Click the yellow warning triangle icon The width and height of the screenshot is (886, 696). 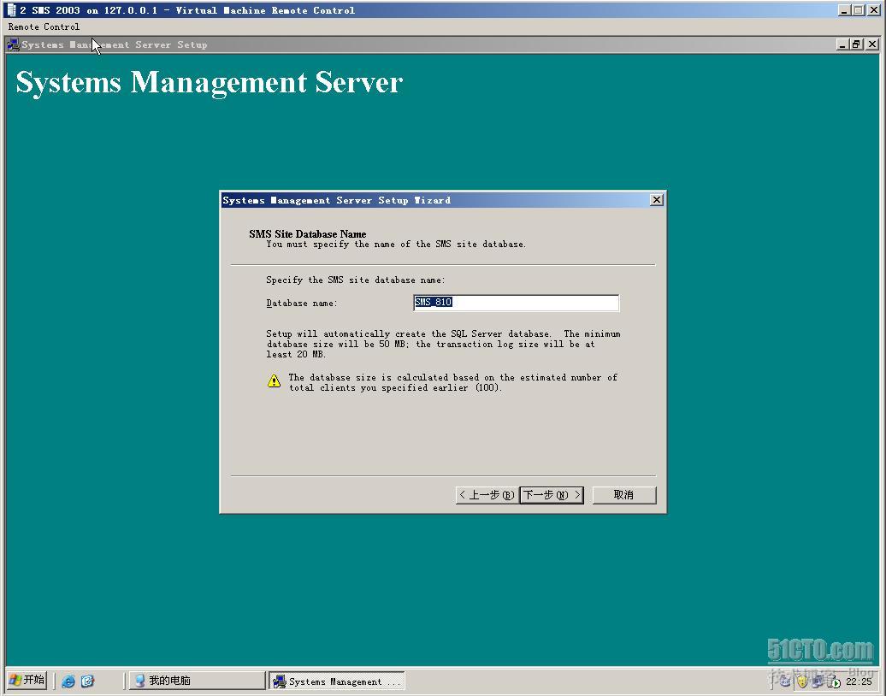click(274, 380)
